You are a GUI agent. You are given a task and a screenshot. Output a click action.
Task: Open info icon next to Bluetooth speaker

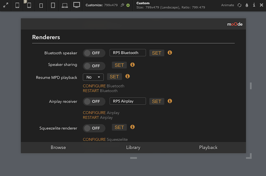point(170,52)
